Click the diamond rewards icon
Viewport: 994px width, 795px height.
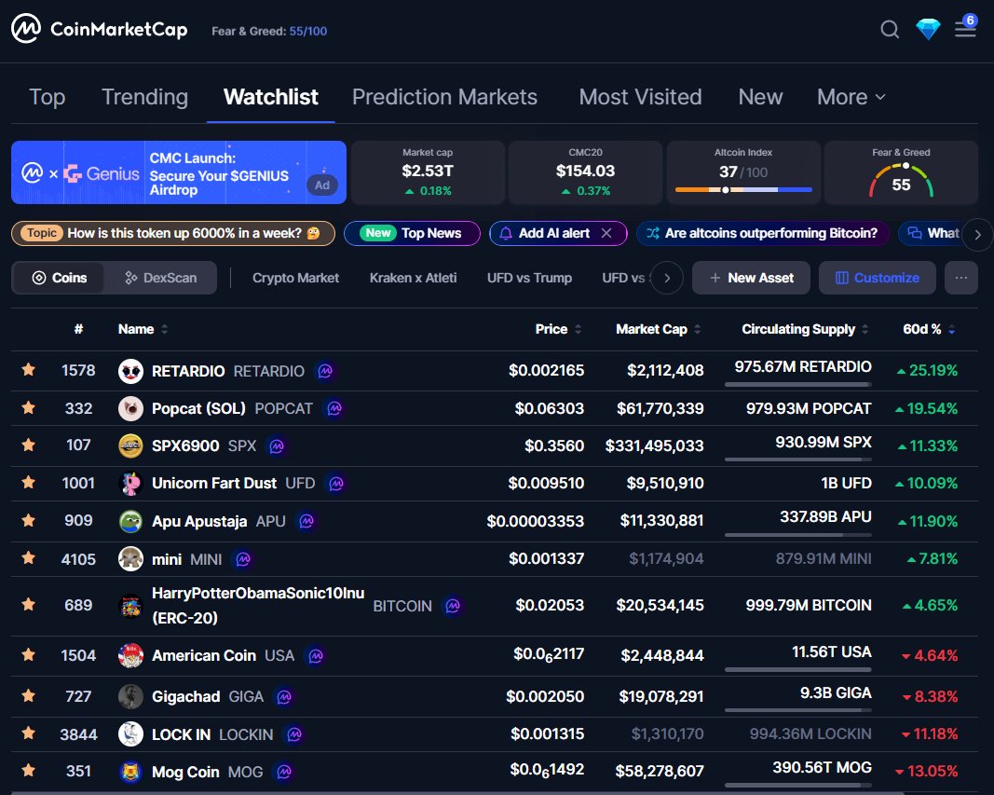[x=928, y=29]
